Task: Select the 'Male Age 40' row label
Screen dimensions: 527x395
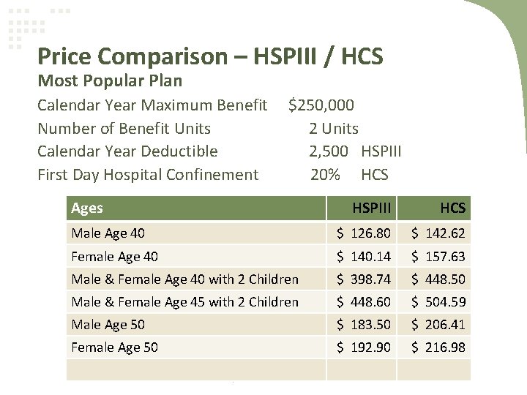Action: 108,233
